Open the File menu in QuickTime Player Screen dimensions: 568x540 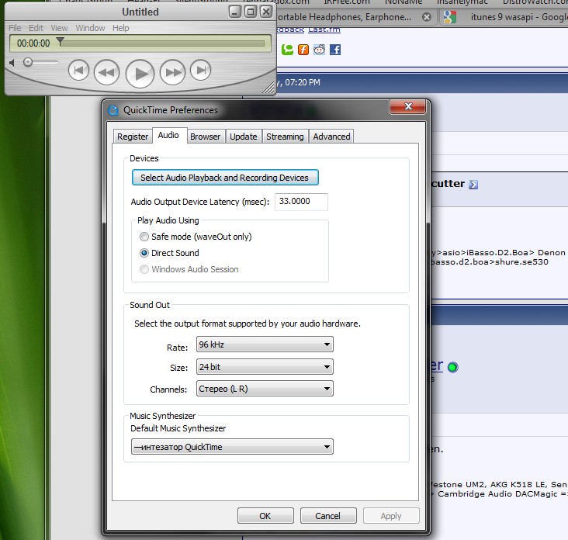point(15,28)
